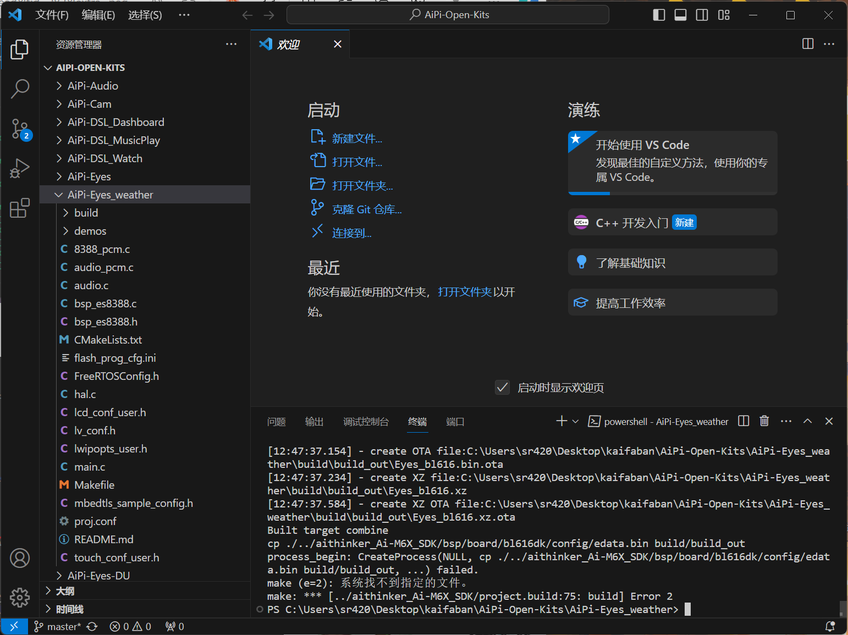Collapse the AiPi-Eyes_weather folder

[145, 195]
